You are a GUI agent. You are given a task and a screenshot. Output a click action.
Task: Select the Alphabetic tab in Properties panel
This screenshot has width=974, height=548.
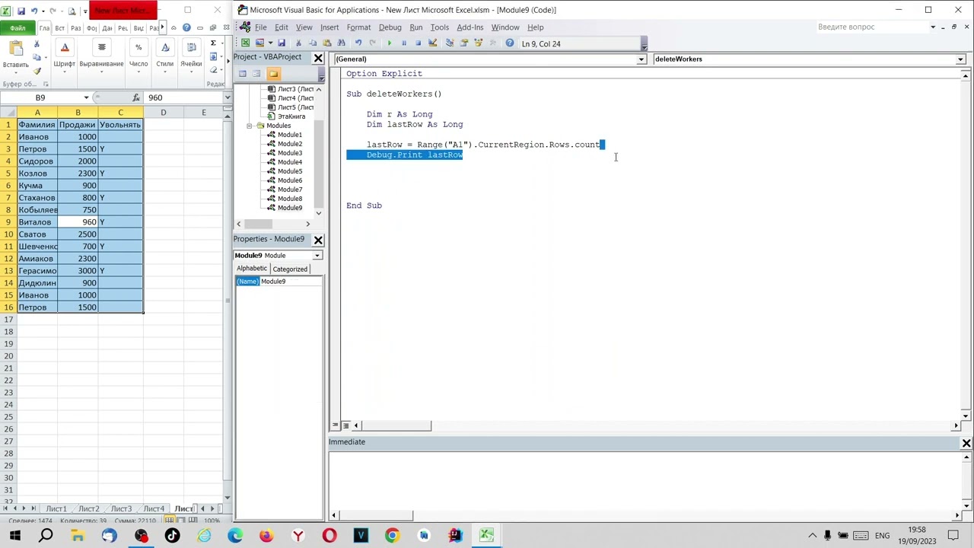pos(252,269)
